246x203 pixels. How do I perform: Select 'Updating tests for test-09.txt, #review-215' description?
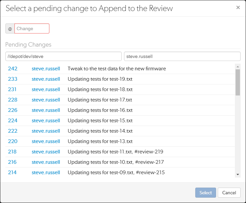(x=116, y=172)
